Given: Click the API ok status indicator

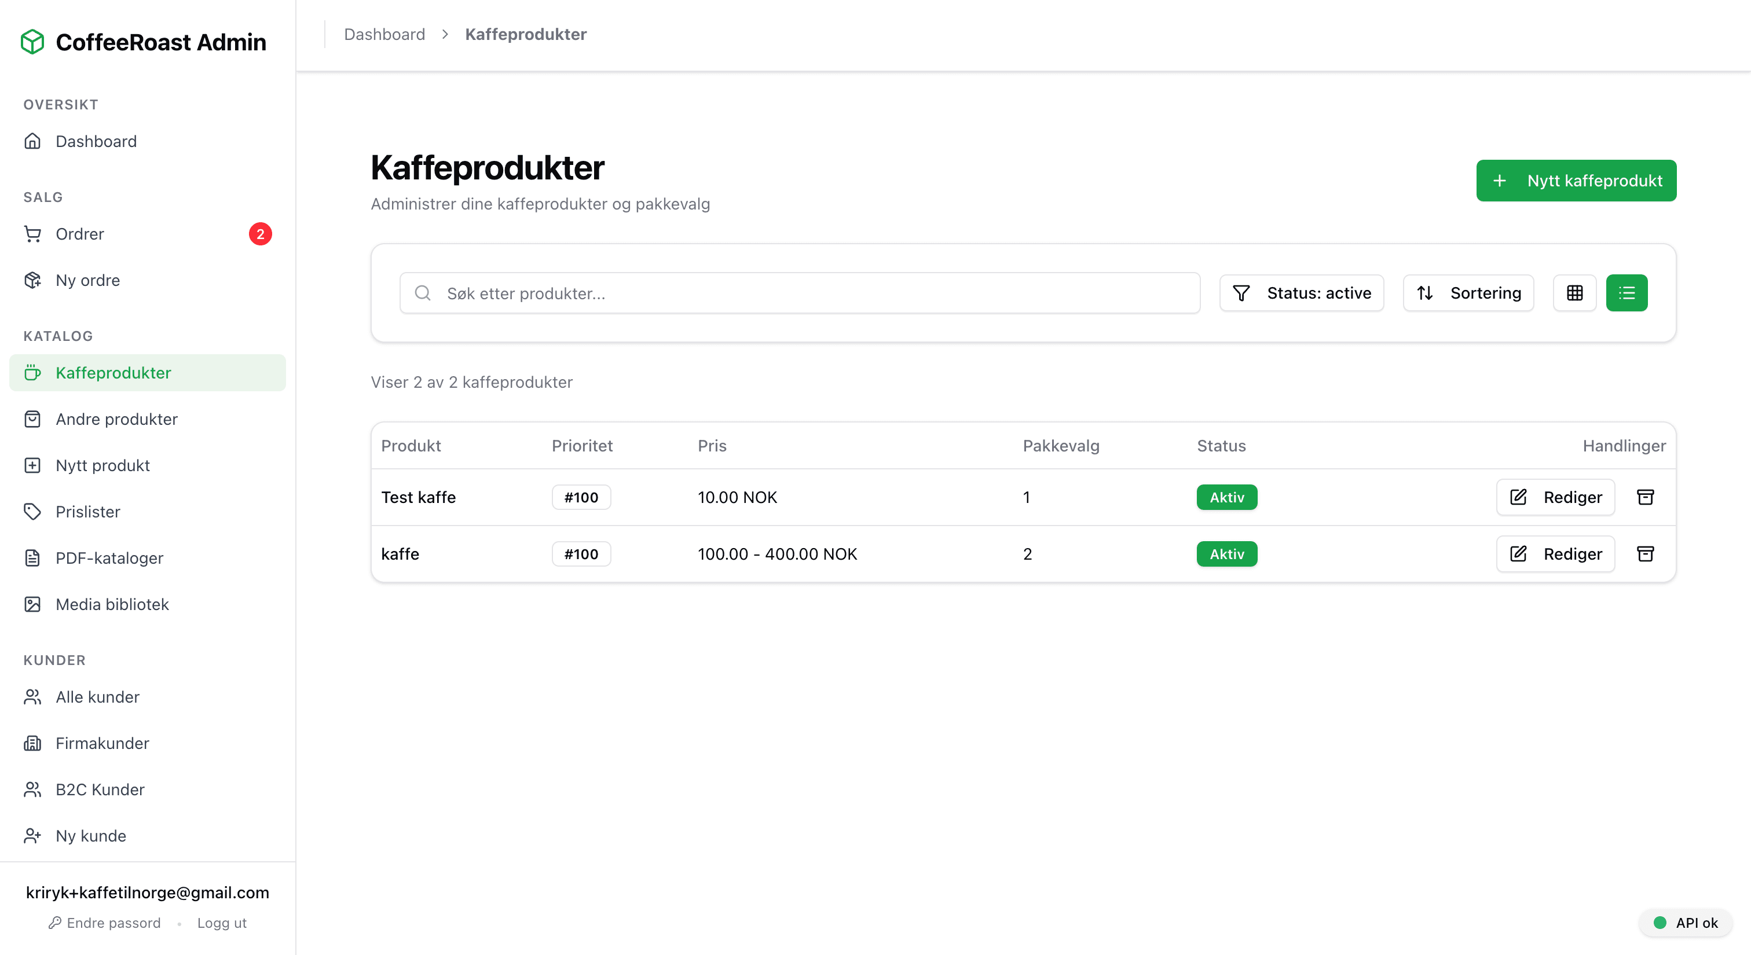Looking at the screenshot, I should pyautogui.click(x=1685, y=923).
